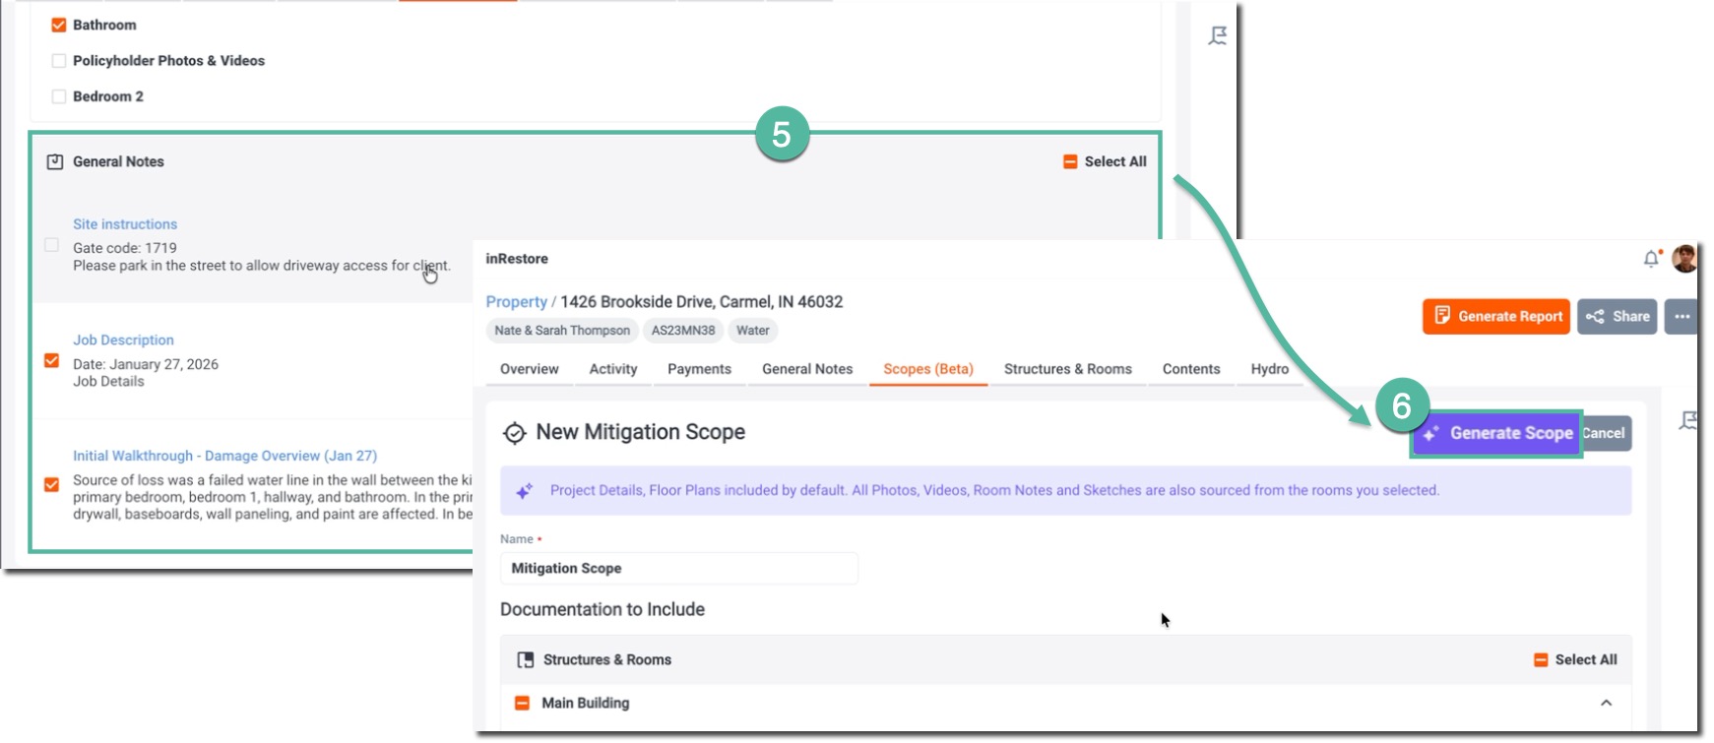The width and height of the screenshot is (1714, 743).
Task: Switch to the Structures & Rooms tab
Action: click(x=1067, y=369)
